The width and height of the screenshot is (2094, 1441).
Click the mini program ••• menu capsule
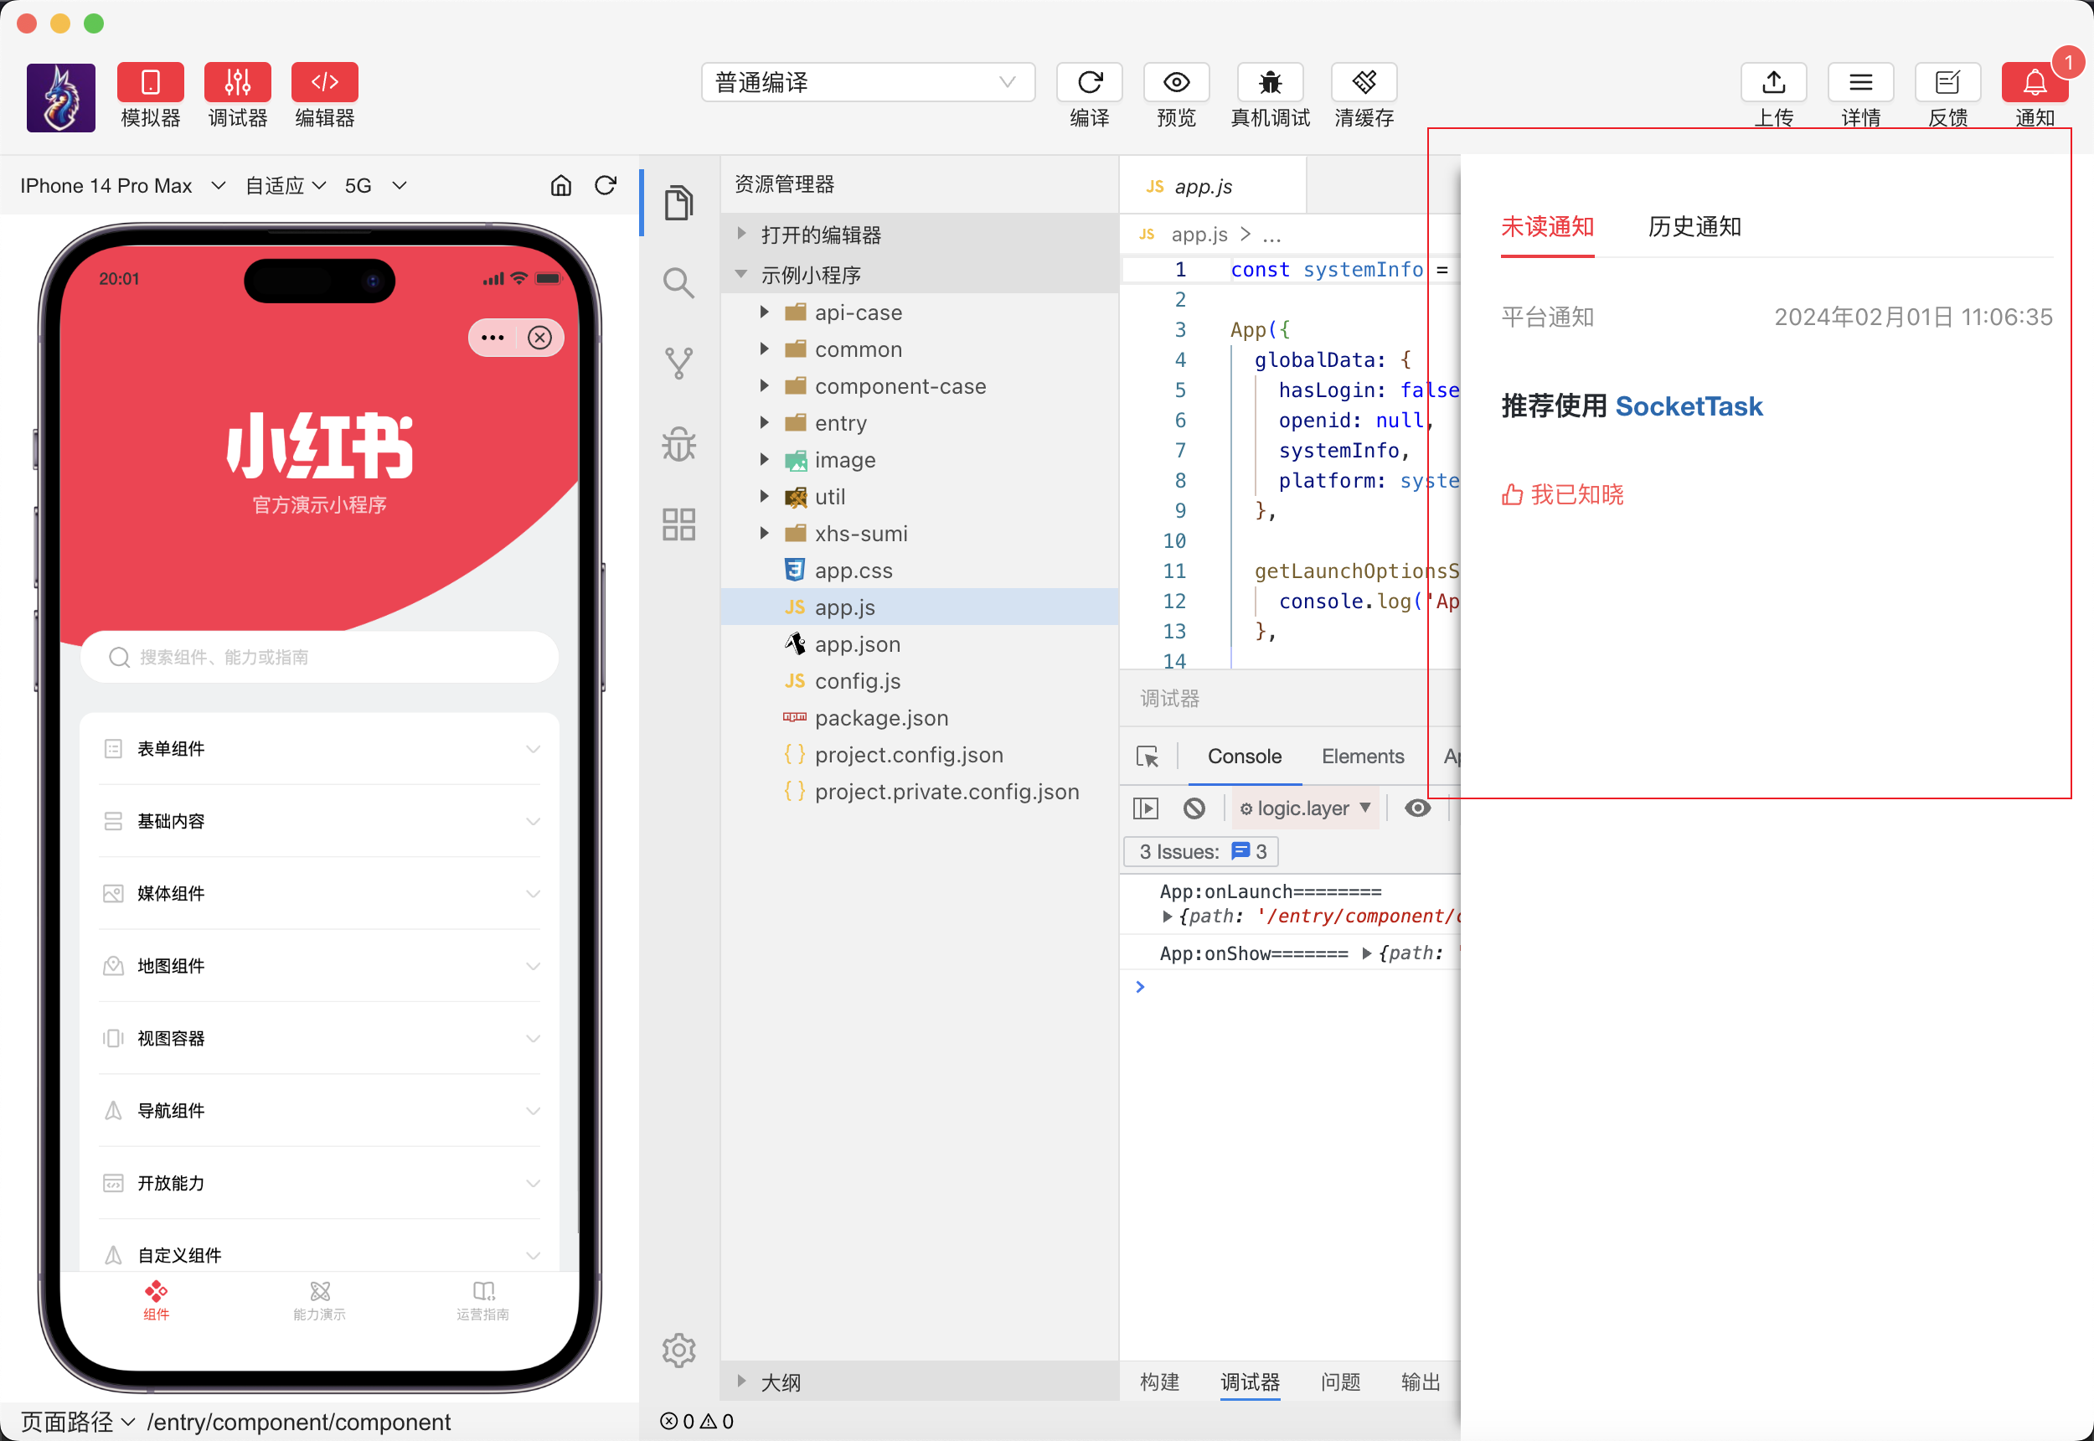pyautogui.click(x=493, y=338)
